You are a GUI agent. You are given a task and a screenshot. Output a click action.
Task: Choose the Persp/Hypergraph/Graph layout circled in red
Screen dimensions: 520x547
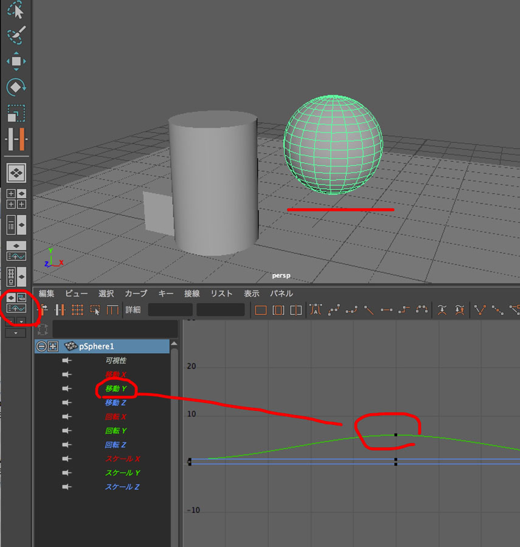click(16, 303)
